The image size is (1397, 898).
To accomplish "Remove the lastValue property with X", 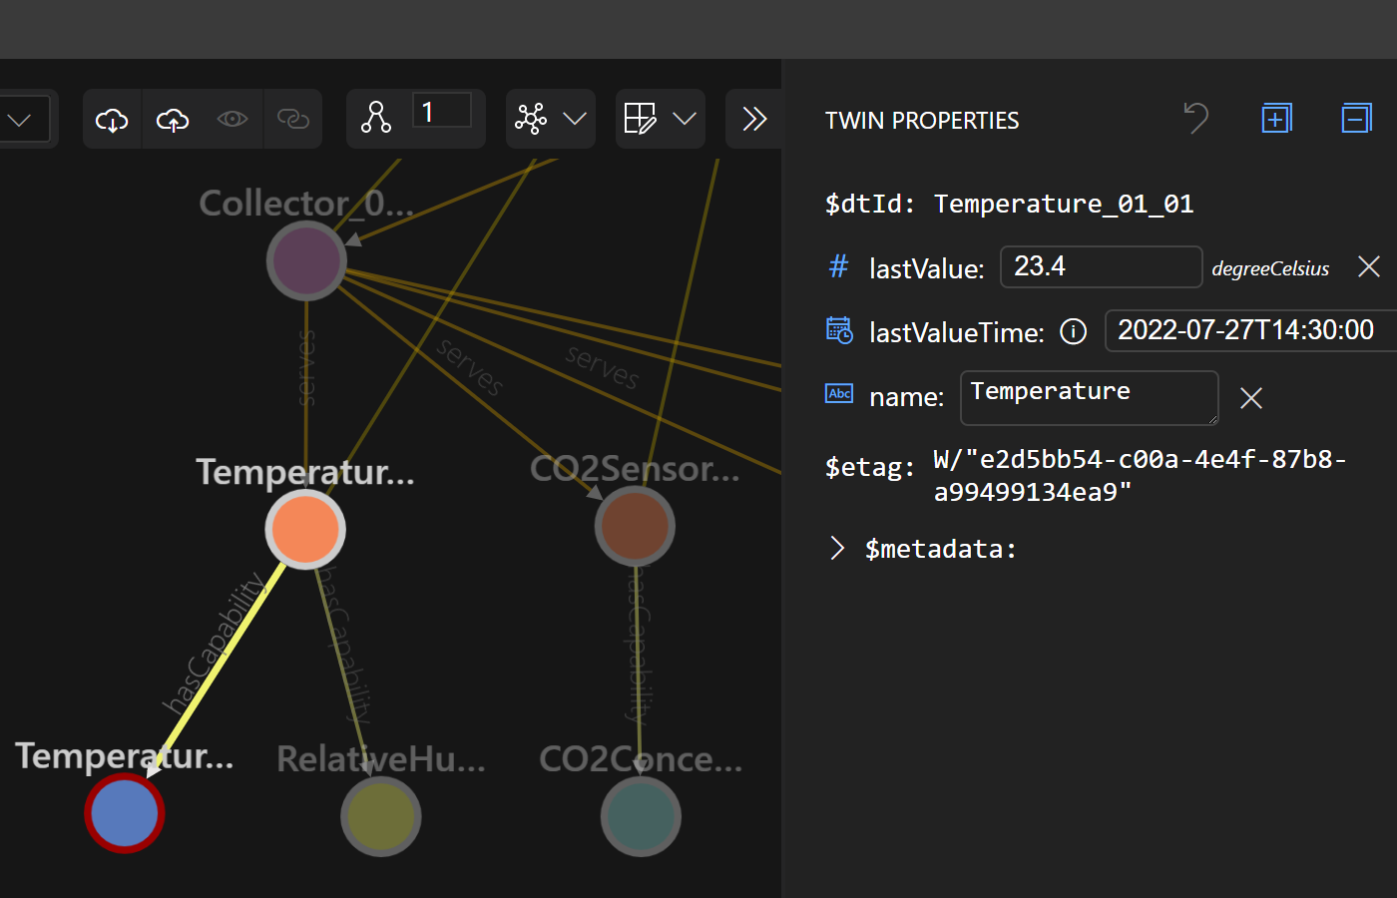I will pyautogui.click(x=1369, y=266).
